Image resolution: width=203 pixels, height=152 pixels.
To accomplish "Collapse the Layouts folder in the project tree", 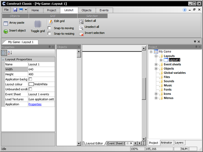I will (x=156, y=56).
